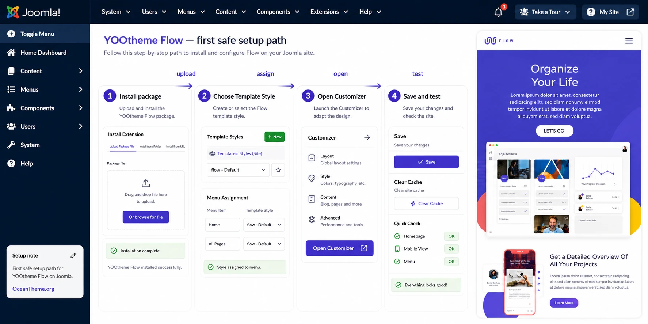The width and height of the screenshot is (648, 324).
Task: Click the dashboard mockup image in preview
Action: click(558, 189)
